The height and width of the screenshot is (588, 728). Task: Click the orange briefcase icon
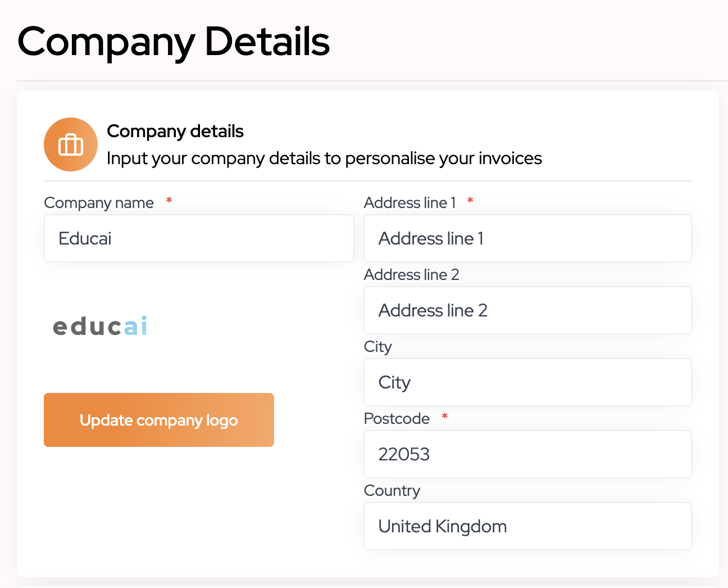tap(71, 144)
